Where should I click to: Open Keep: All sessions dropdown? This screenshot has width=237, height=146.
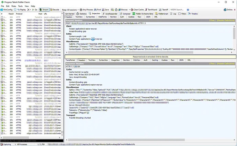coord(70,10)
